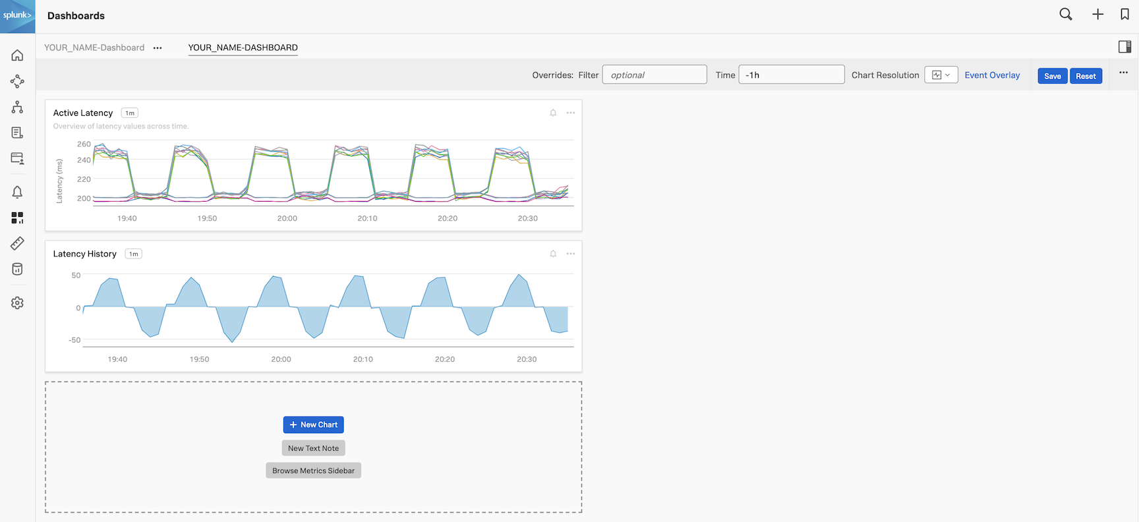Image resolution: width=1139 pixels, height=522 pixels.
Task: Open the Chart Resolution dropdown
Action: (x=941, y=75)
